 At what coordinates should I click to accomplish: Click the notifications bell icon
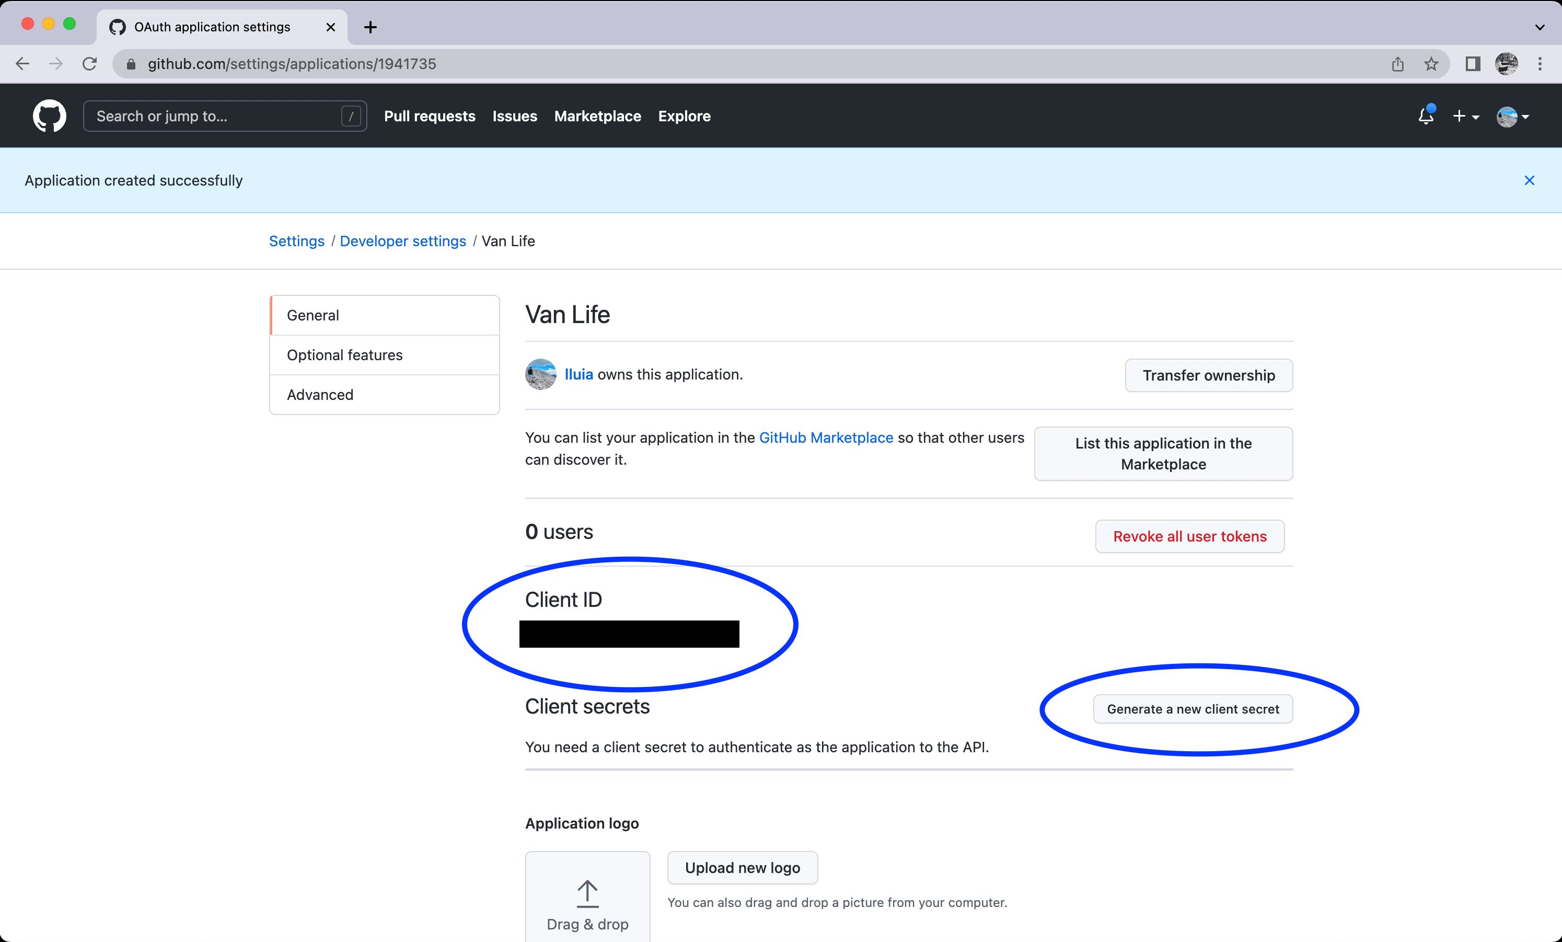[1426, 116]
